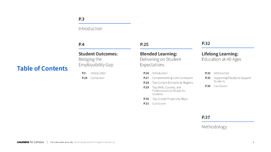Open the P.3 Introduction section link
The height and width of the screenshot is (152, 271).
click(x=90, y=28)
